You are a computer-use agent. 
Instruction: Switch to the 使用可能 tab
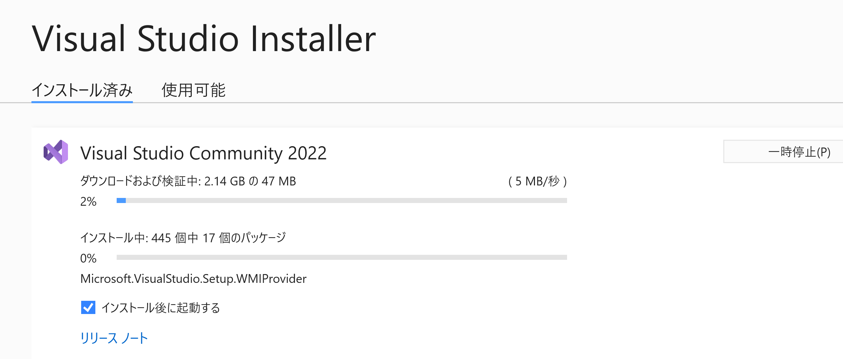pos(193,90)
